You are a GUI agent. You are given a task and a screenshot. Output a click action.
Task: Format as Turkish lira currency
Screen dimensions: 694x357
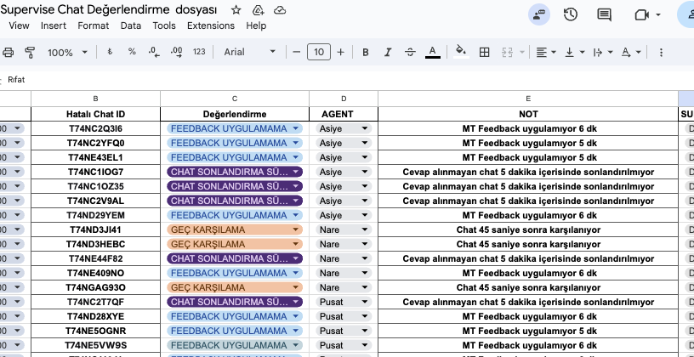click(x=110, y=52)
